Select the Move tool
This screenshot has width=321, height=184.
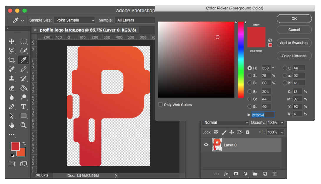tap(11, 41)
